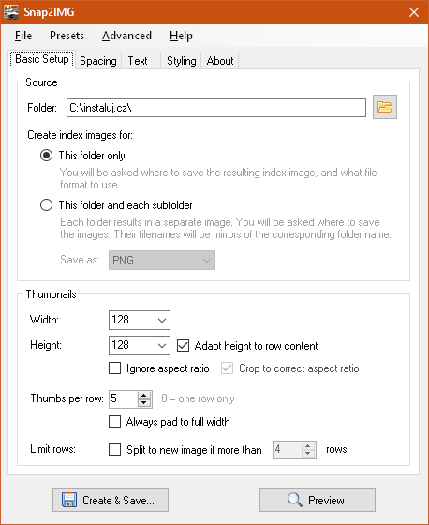429x525 pixels.
Task: Decrease Thumbs per row with down arrow
Action: [144, 403]
